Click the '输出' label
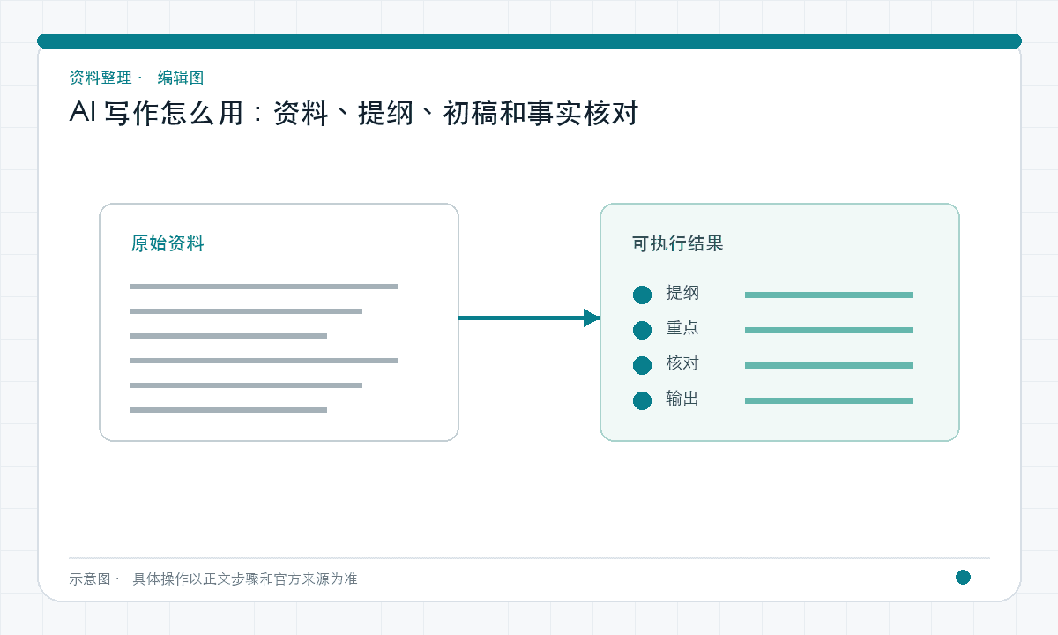This screenshot has height=635, width=1058. pos(682,399)
